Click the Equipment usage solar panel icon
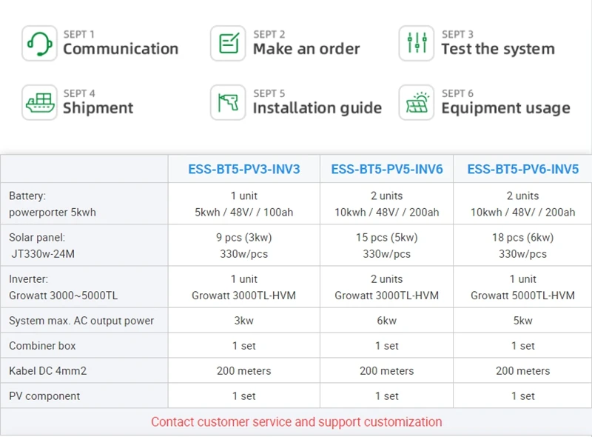 tap(417, 102)
